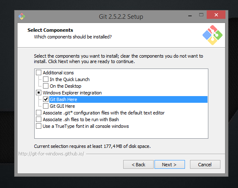Enable TrueType font in console windows
238x188 pixels.
[38, 126]
